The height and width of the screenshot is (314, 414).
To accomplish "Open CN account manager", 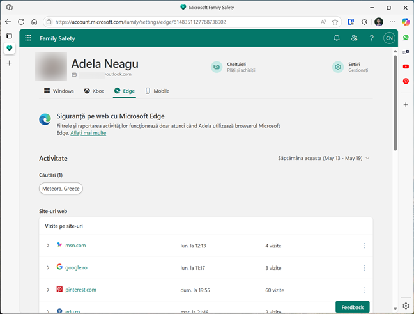I will (x=389, y=38).
